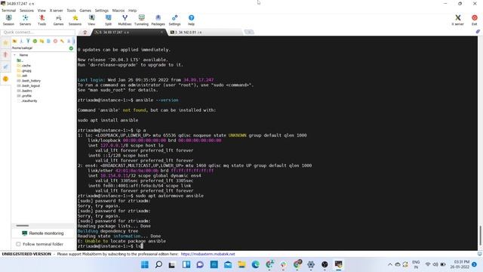Open the Tunneling toolbar icon
The width and height of the screenshot is (483, 272).
pos(141,20)
